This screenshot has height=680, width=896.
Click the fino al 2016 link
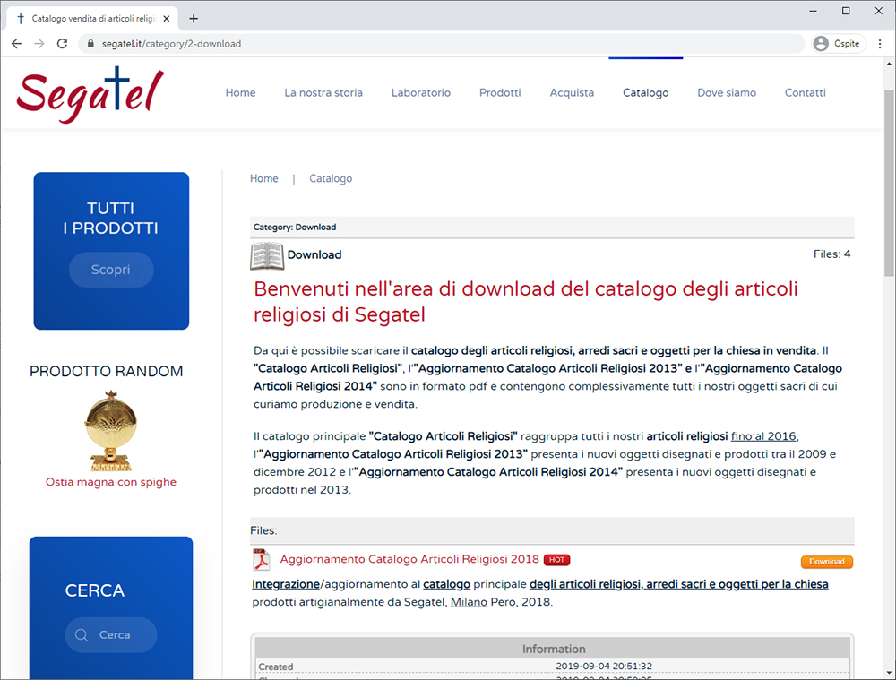click(763, 436)
